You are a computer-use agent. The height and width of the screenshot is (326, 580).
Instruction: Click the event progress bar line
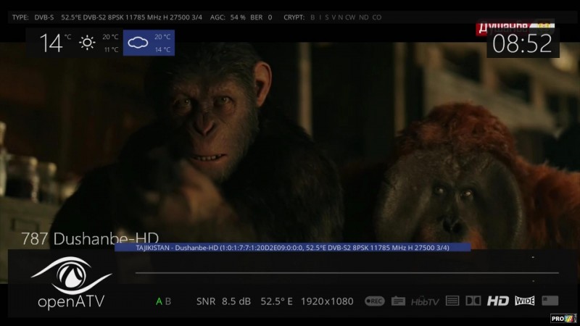347,273
